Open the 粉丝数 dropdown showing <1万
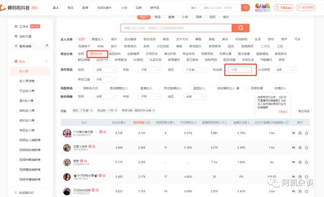Image resolution: width=324 pixels, height=197 pixels. point(240,70)
